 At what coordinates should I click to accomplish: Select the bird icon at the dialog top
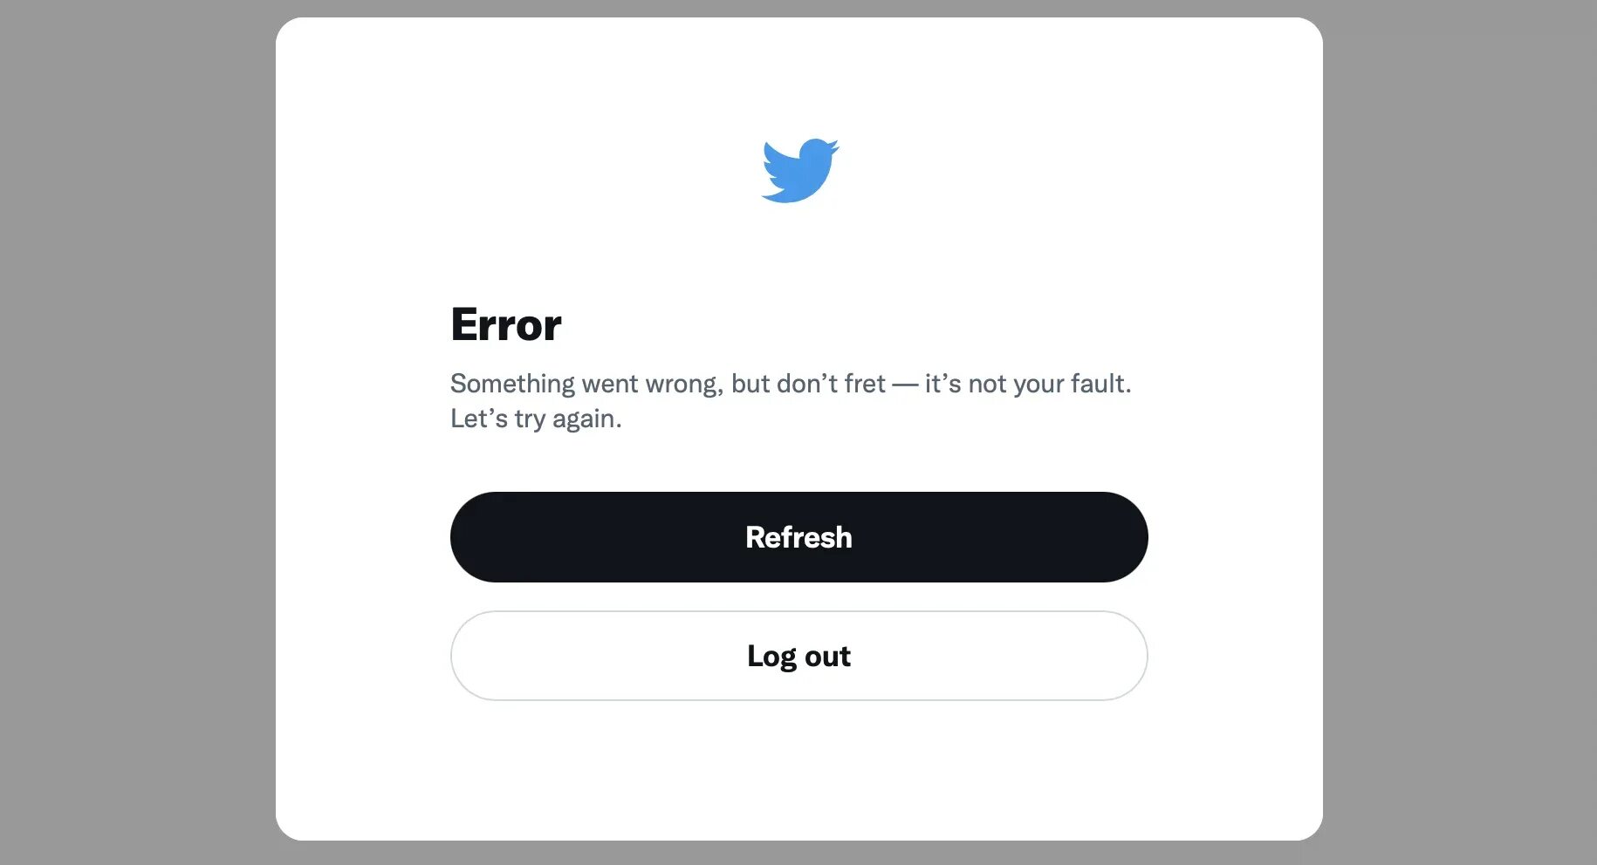pos(799,170)
